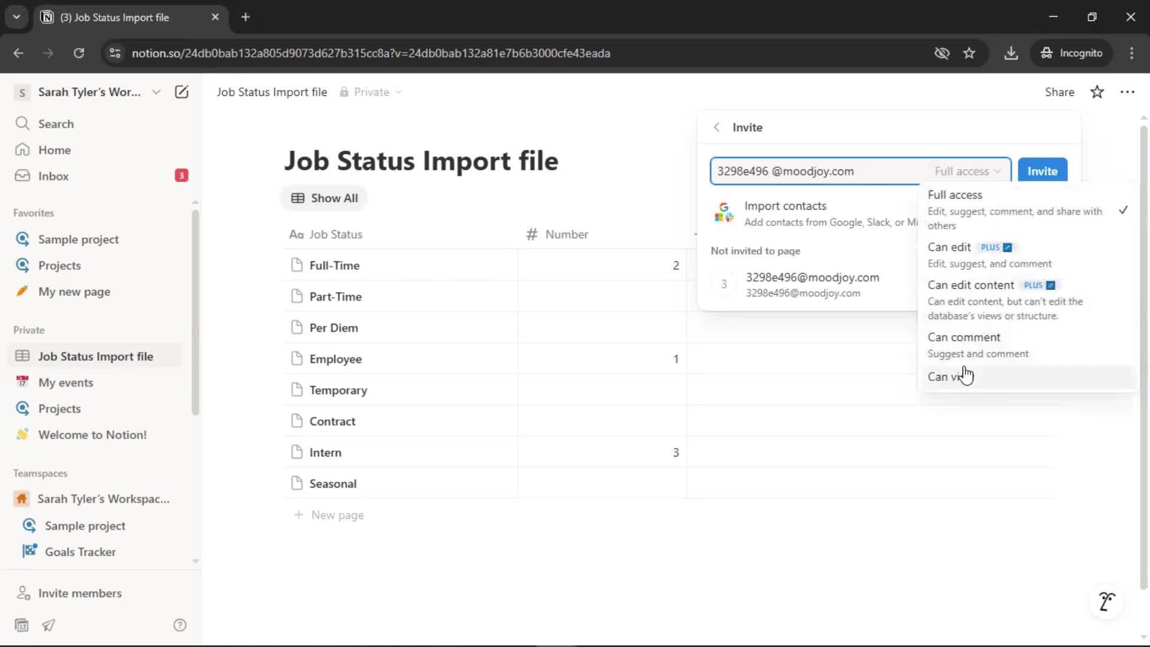Navigate back in browser
The image size is (1150, 647).
(19, 53)
